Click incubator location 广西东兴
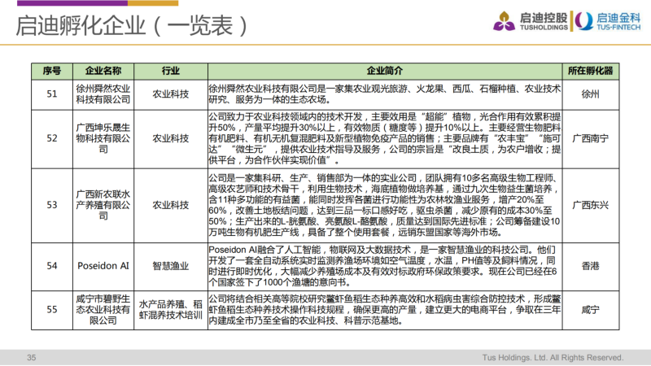Image resolution: width=651 pixels, height=366 pixels. pos(591,205)
